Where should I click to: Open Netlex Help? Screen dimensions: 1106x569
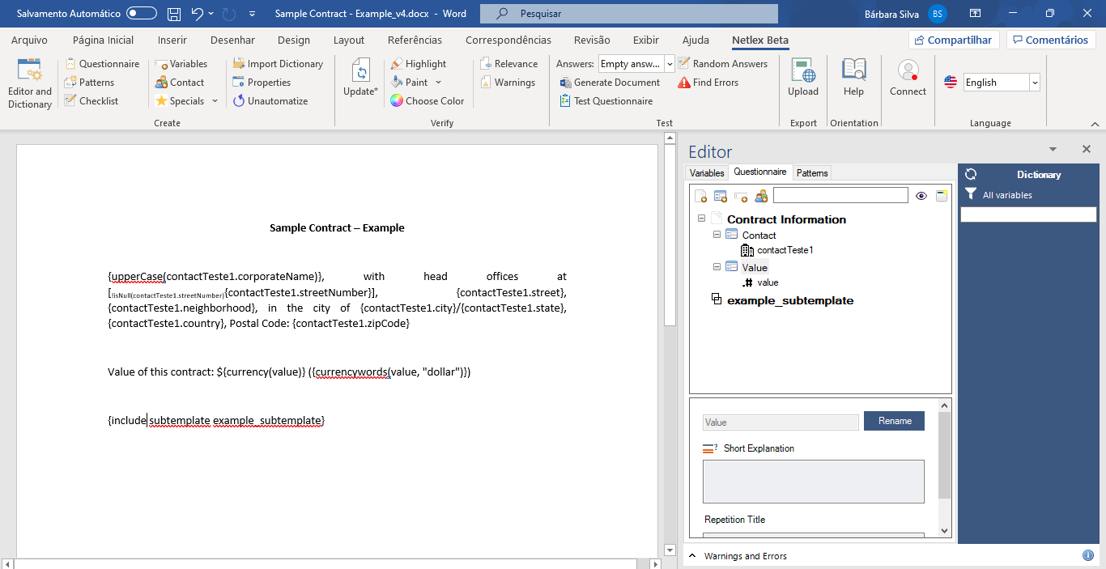pos(853,79)
